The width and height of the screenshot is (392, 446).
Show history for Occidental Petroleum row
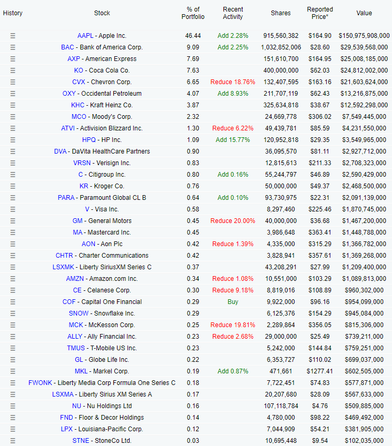pyautogui.click(x=13, y=94)
